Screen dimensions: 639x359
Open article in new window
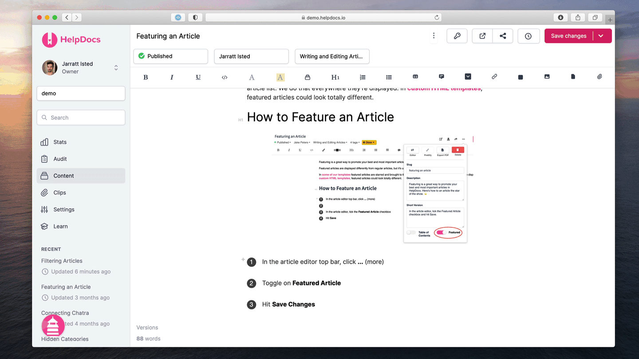coord(482,36)
